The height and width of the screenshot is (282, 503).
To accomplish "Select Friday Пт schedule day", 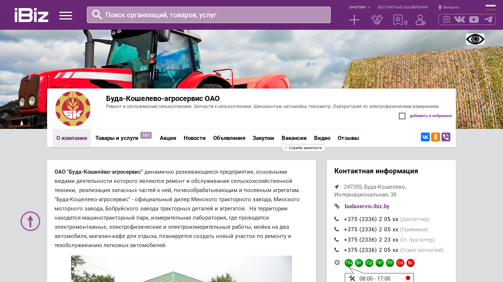I will tap(390, 263).
